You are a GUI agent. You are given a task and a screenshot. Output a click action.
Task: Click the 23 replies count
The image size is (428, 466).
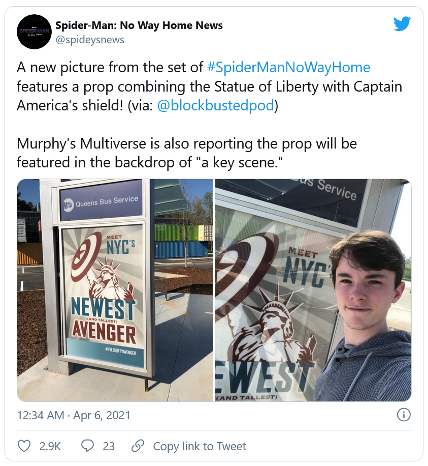click(109, 446)
